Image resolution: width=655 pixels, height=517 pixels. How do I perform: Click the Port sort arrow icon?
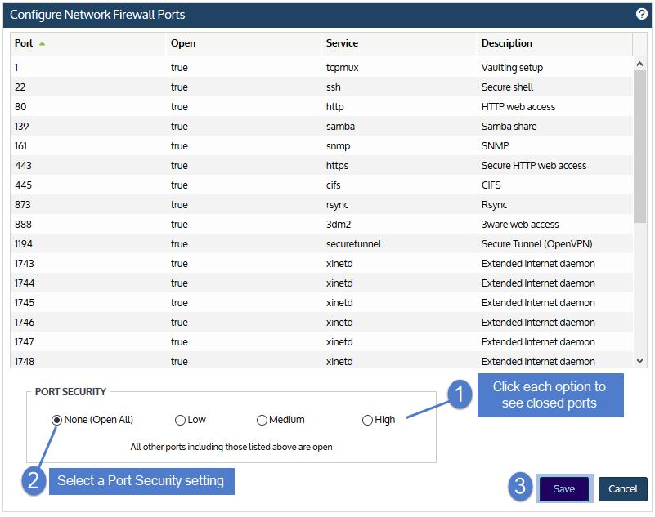tap(42, 43)
